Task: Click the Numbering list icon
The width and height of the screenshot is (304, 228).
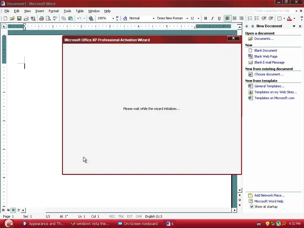Action: [x=250, y=18]
